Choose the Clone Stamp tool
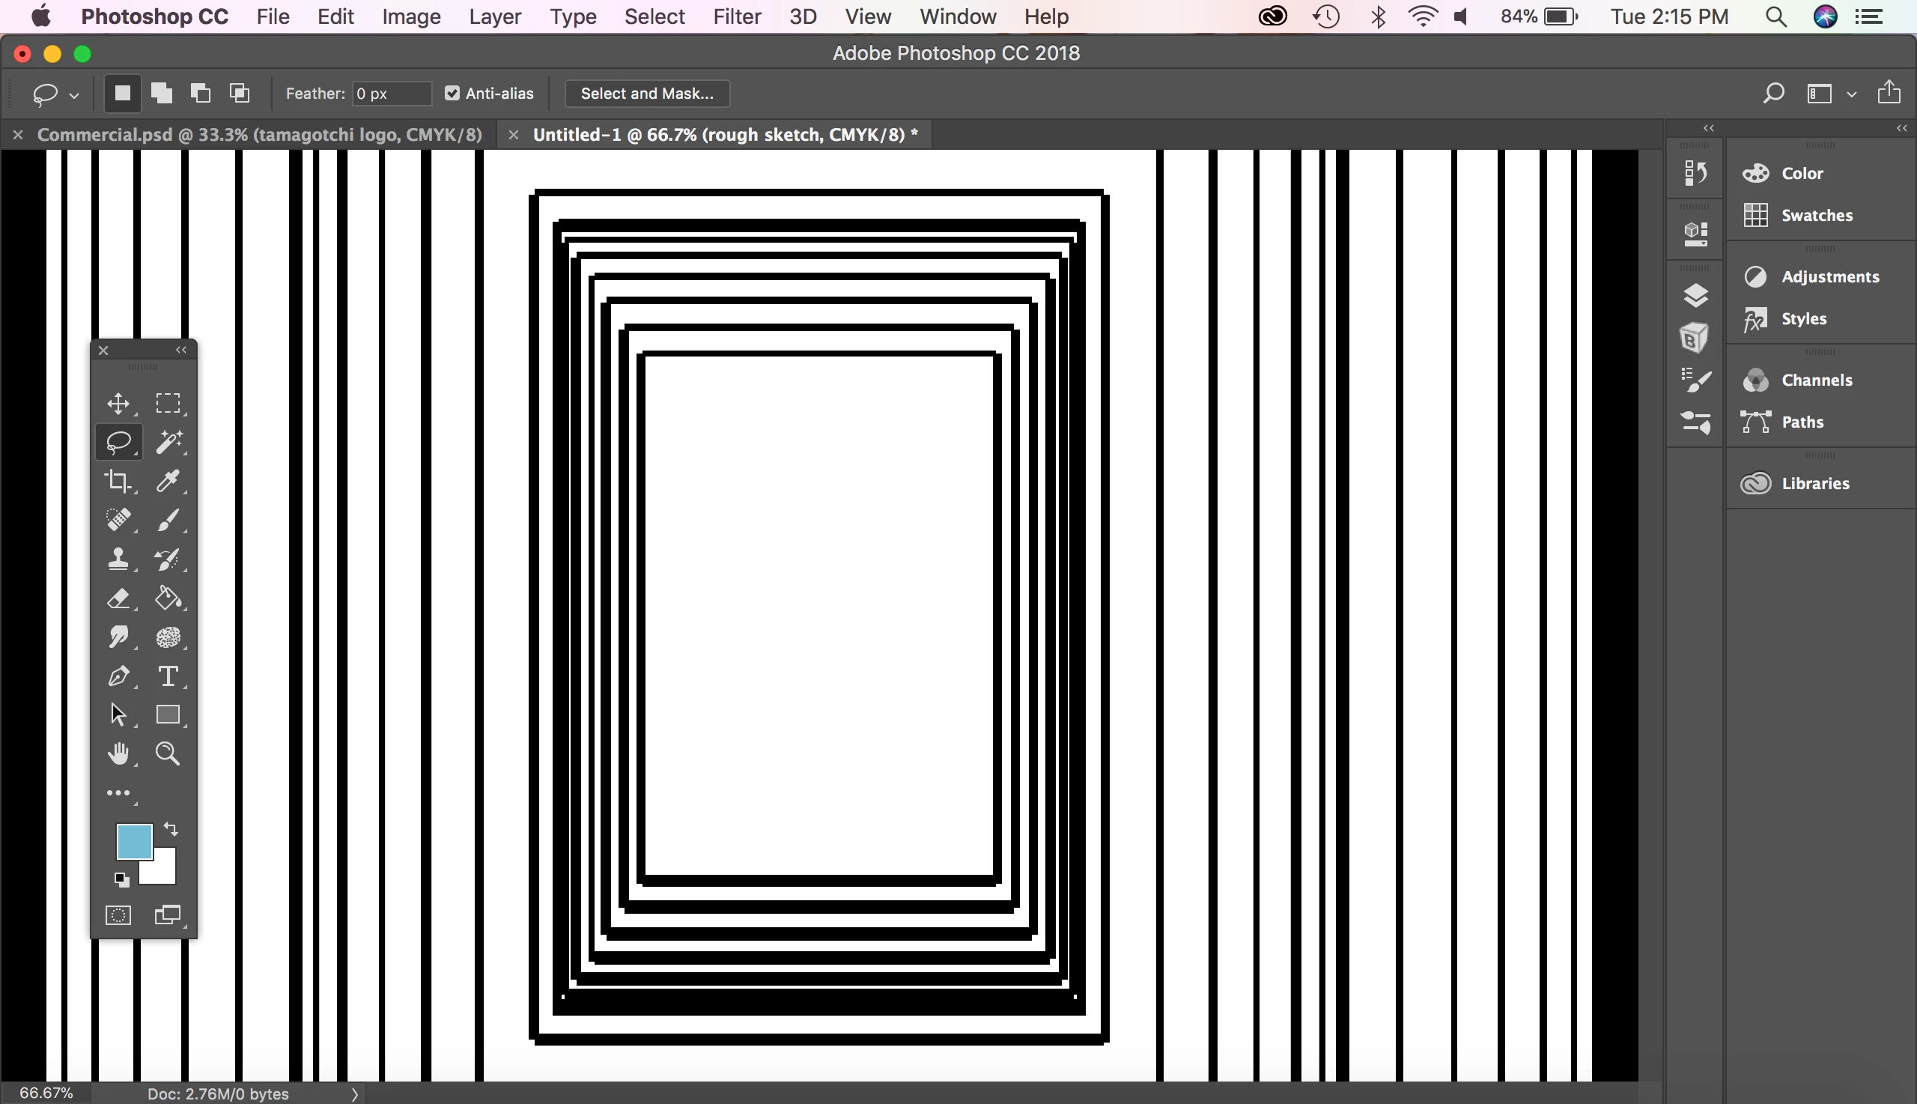This screenshot has height=1104, width=1917. [x=118, y=559]
